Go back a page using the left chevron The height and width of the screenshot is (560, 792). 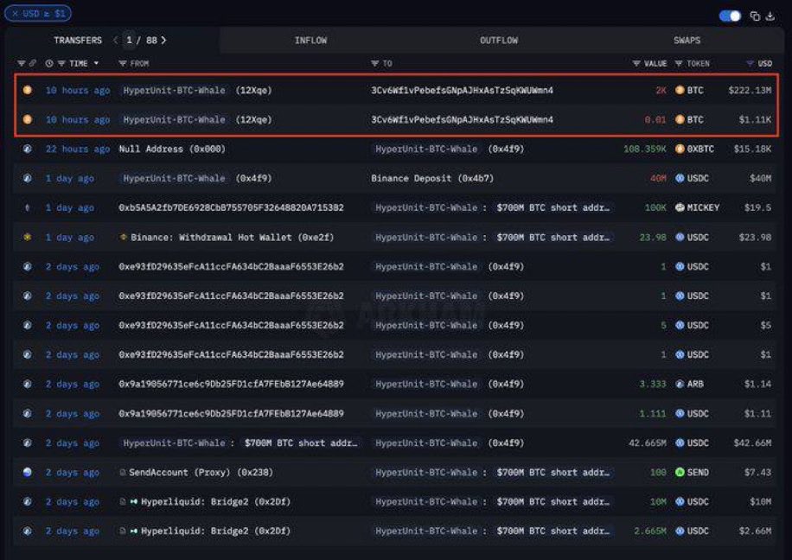114,40
